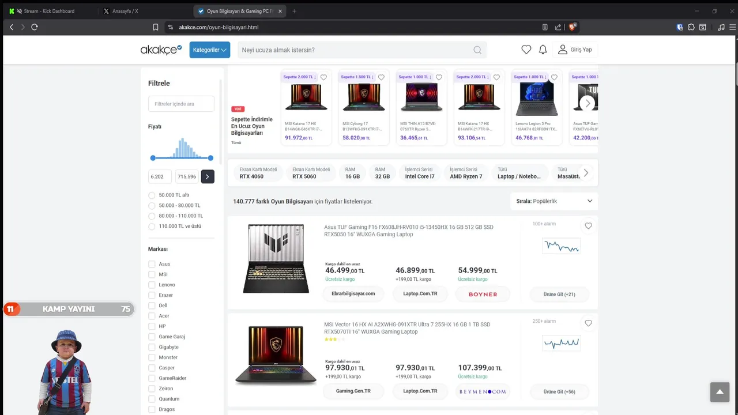The width and height of the screenshot is (738, 415).
Task: Check the Lenovo brand filter
Action: pos(152,285)
